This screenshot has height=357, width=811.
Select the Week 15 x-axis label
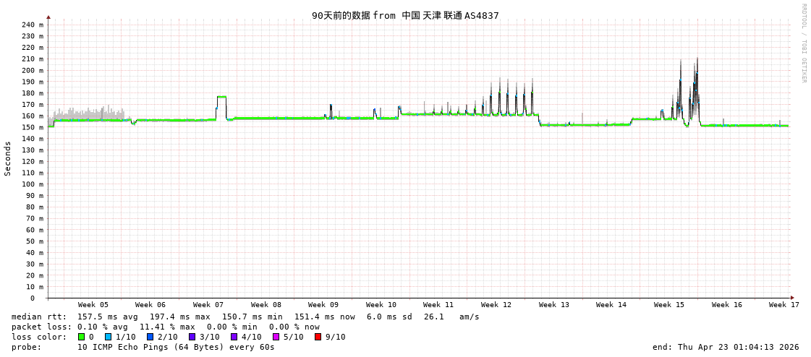668,305
